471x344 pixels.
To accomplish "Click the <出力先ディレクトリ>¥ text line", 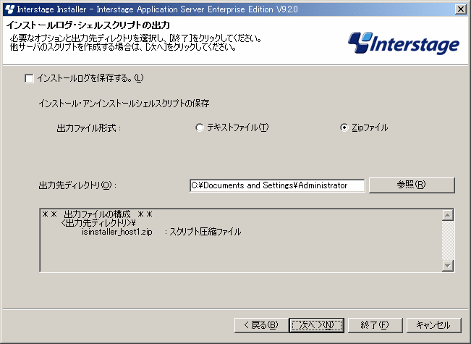I will pos(98,223).
